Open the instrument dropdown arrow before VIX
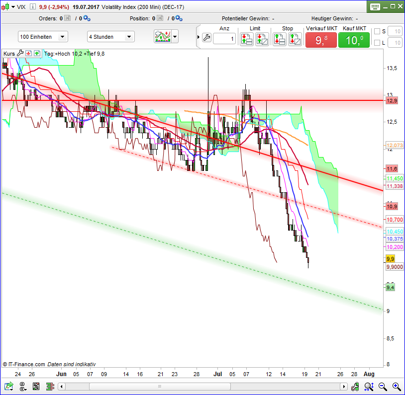The image size is (405, 395). click(13, 7)
